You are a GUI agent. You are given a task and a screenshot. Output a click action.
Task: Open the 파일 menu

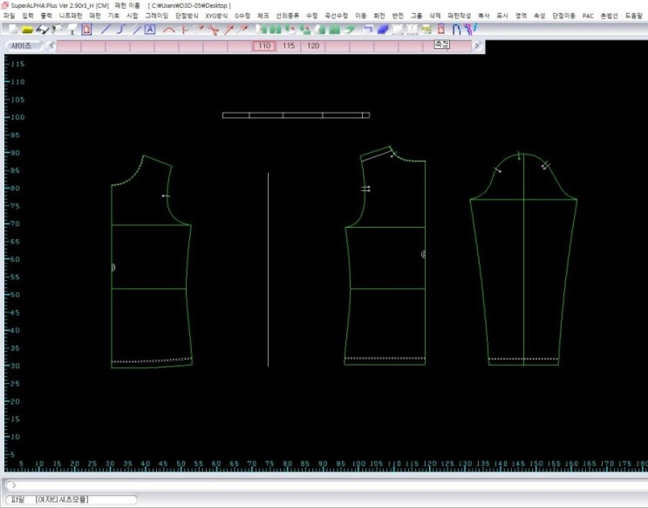10,16
